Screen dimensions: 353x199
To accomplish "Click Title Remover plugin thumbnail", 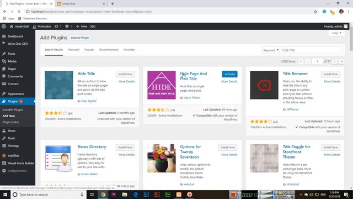I will click(x=264, y=85).
